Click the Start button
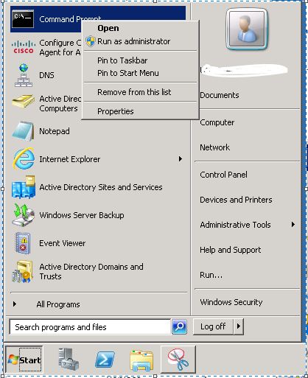308x378 pixels. pyautogui.click(x=24, y=360)
